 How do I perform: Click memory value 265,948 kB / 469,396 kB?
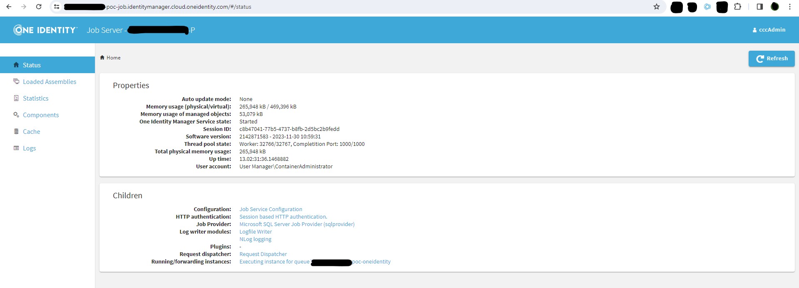point(268,107)
